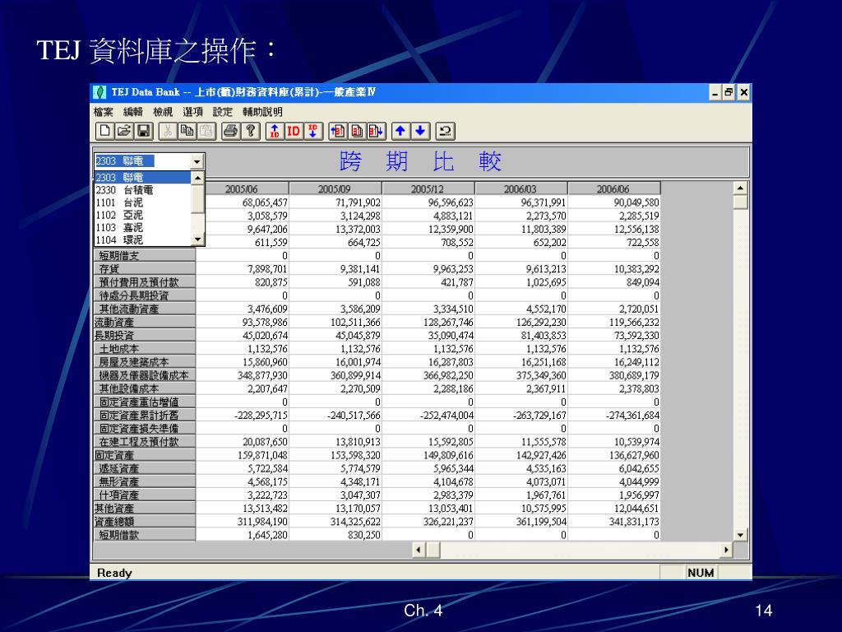Click the middle report page icon
The height and width of the screenshot is (632, 842).
click(357, 131)
